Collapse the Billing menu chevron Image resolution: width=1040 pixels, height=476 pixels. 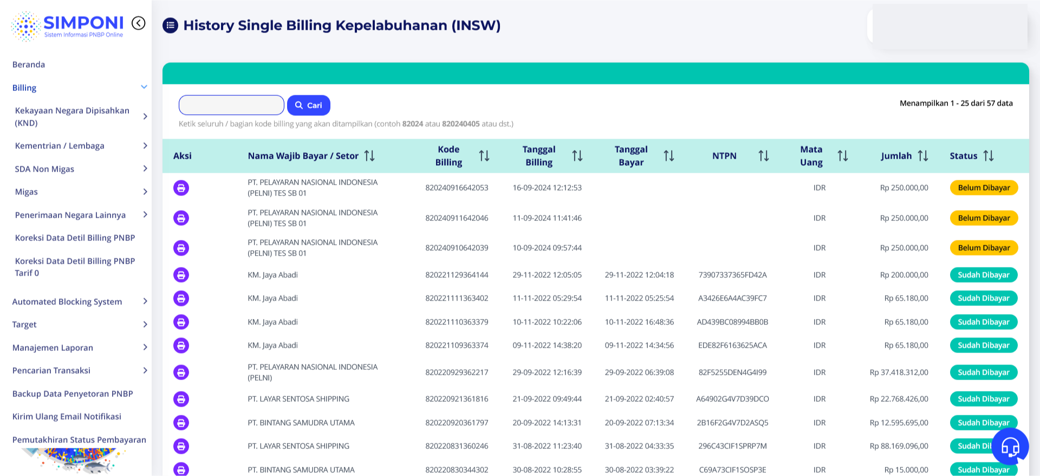click(x=144, y=87)
